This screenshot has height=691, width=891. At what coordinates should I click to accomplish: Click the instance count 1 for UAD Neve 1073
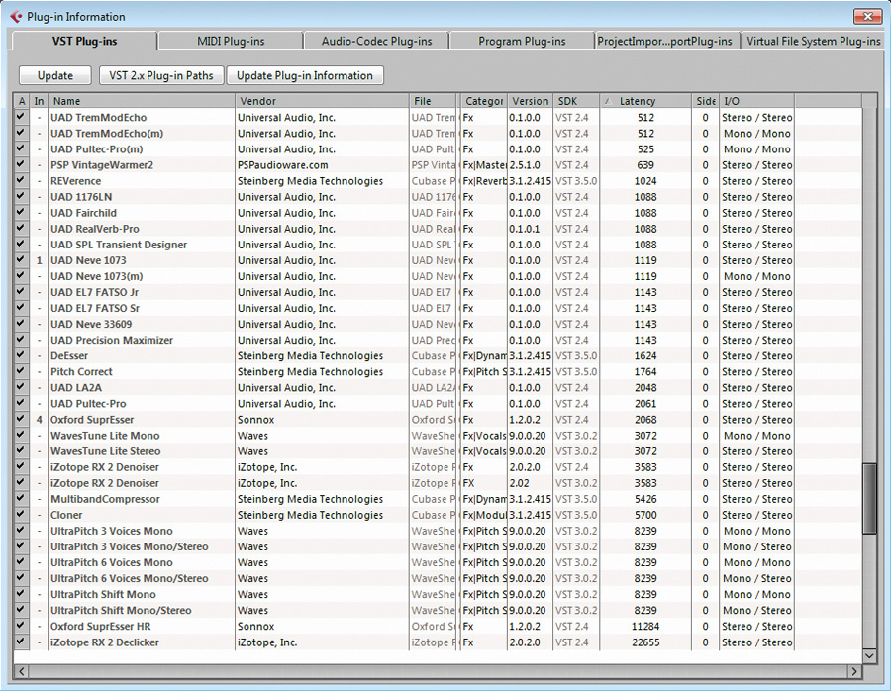40,260
